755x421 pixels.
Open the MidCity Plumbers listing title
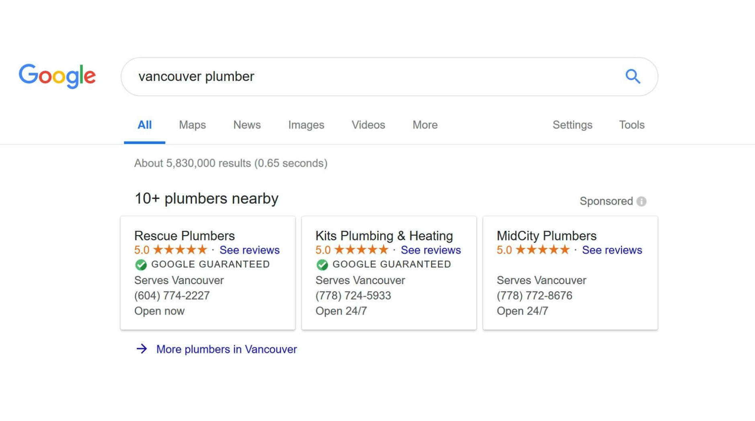(546, 236)
